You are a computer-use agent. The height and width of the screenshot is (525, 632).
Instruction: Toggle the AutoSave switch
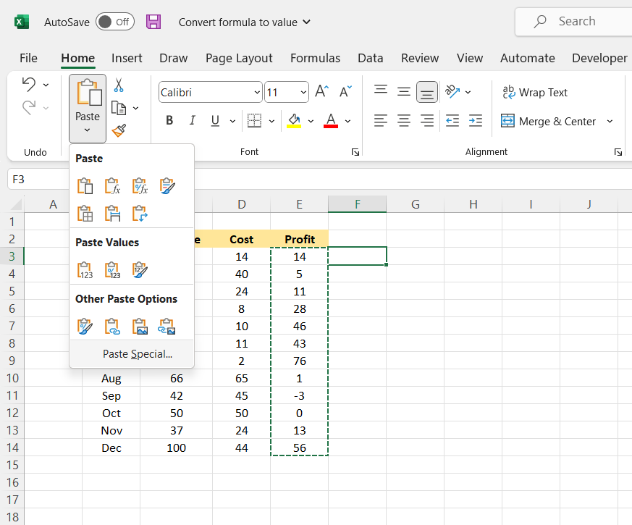[114, 22]
